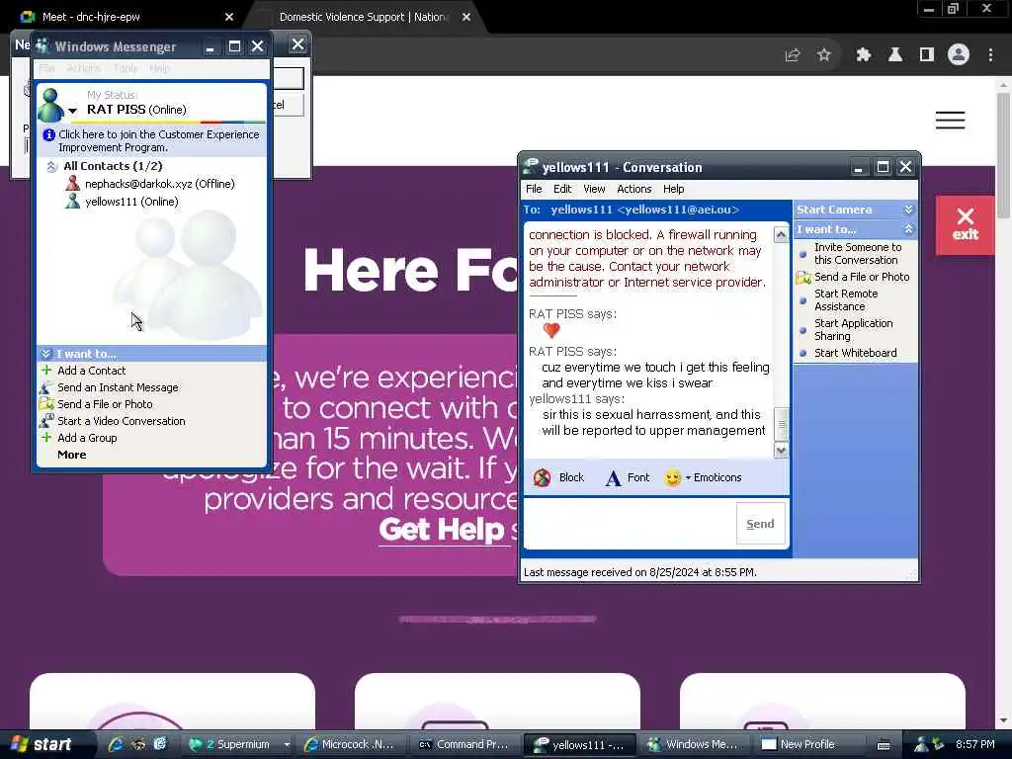This screenshot has height=759, width=1012.
Task: Launch Internet Explorer from quick launch
Action: (x=116, y=744)
